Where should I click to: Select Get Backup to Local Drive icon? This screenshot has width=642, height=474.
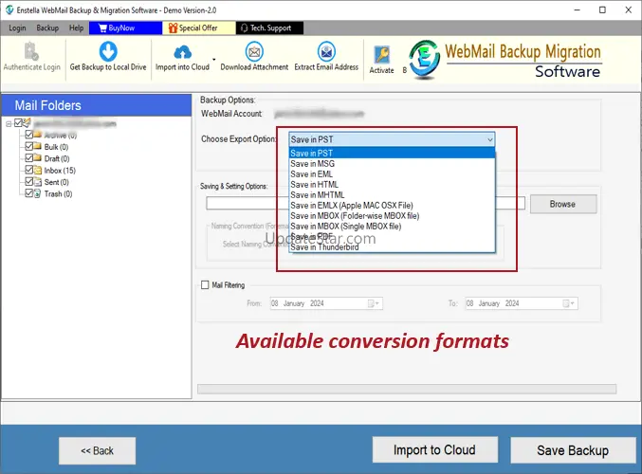(x=108, y=51)
